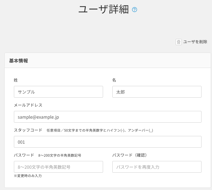Click the 姓 label above the surname field

pyautogui.click(x=16, y=80)
